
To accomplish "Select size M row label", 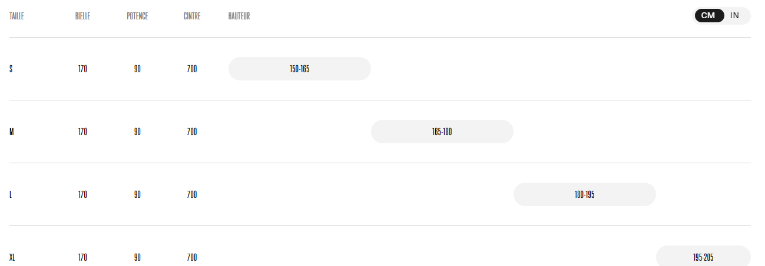I will [12, 132].
